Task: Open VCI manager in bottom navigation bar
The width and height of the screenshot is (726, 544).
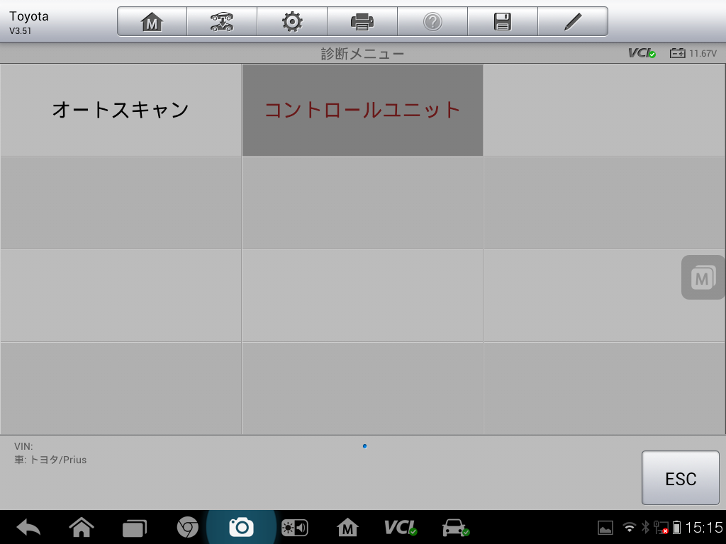Action: pyautogui.click(x=401, y=527)
